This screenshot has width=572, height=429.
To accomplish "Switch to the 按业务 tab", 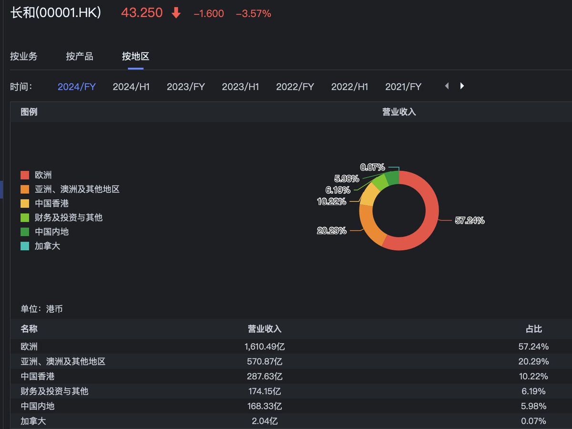I will point(23,56).
